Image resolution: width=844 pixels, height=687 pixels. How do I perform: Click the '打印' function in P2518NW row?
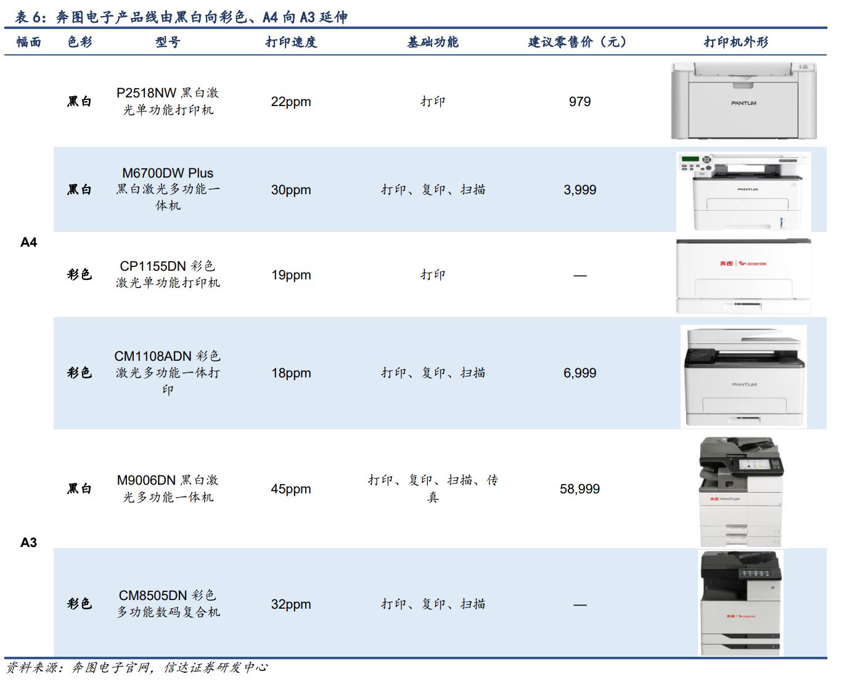tap(433, 101)
